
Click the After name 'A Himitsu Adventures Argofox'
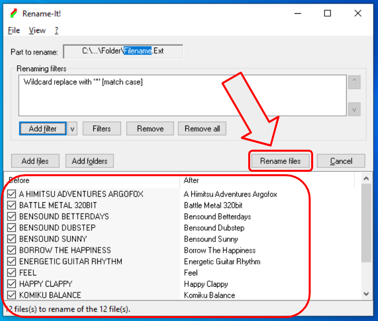point(231,194)
